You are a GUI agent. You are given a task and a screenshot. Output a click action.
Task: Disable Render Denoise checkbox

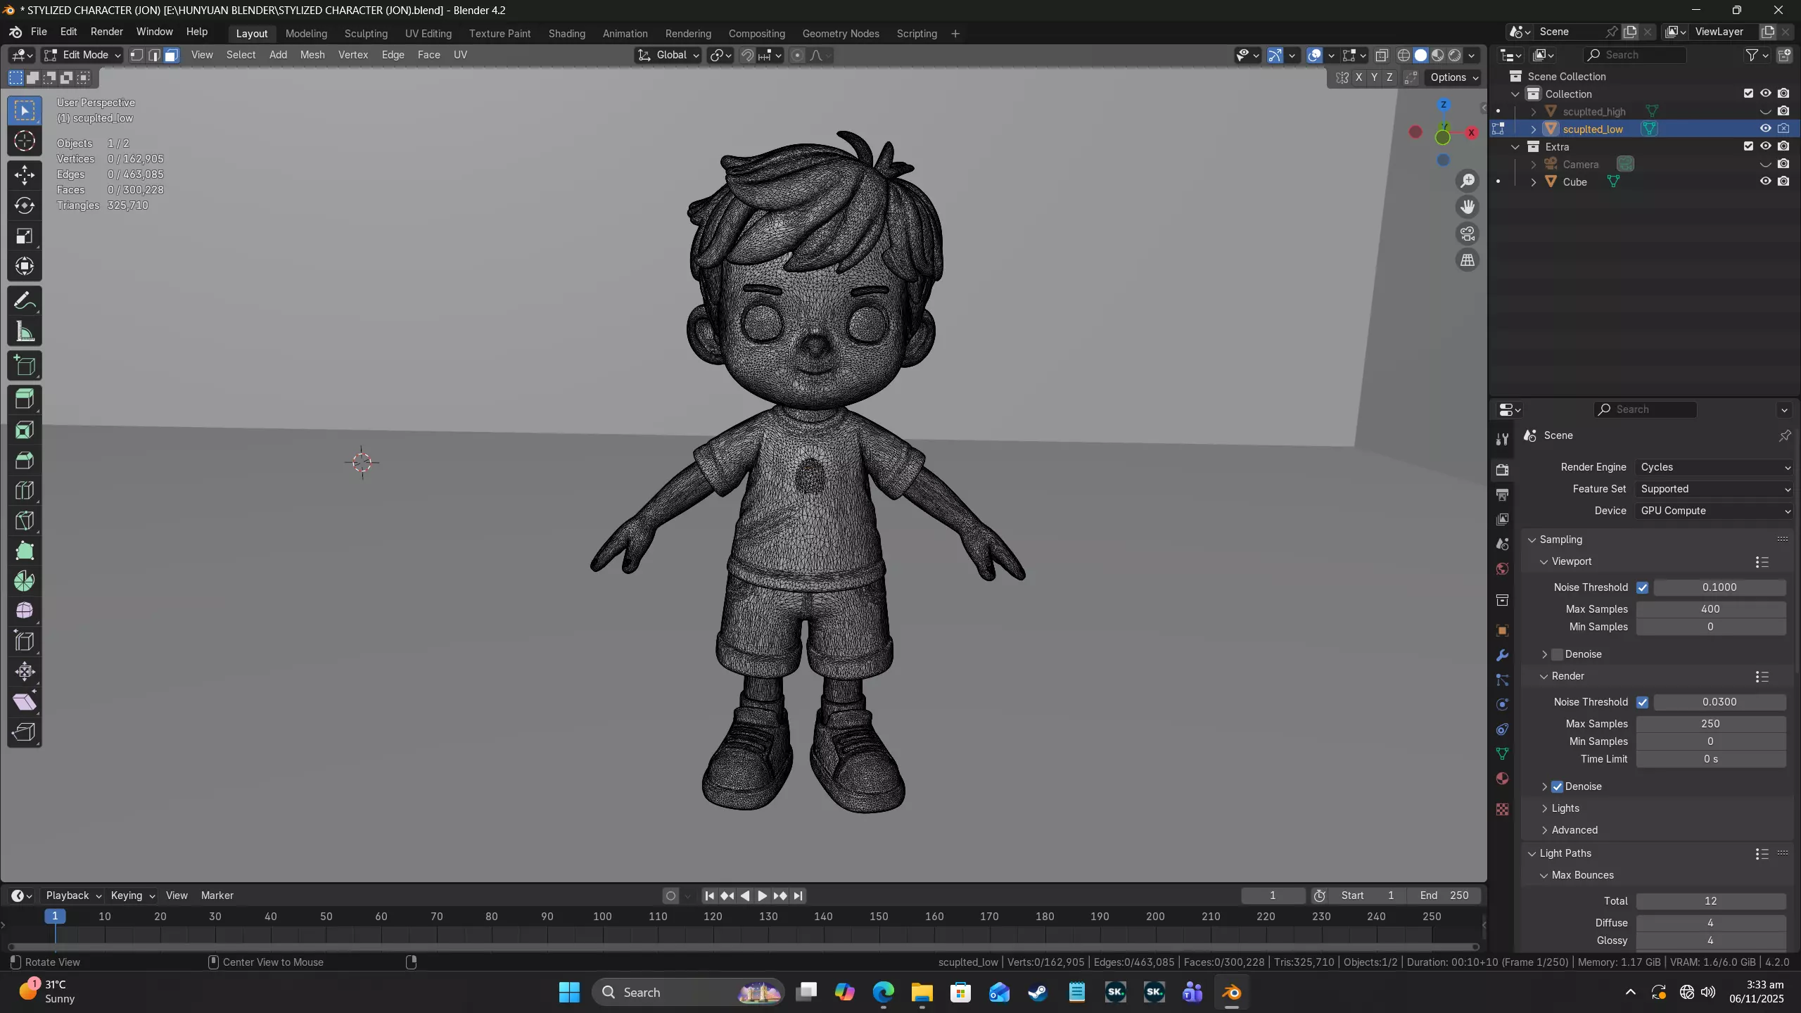[1558, 786]
